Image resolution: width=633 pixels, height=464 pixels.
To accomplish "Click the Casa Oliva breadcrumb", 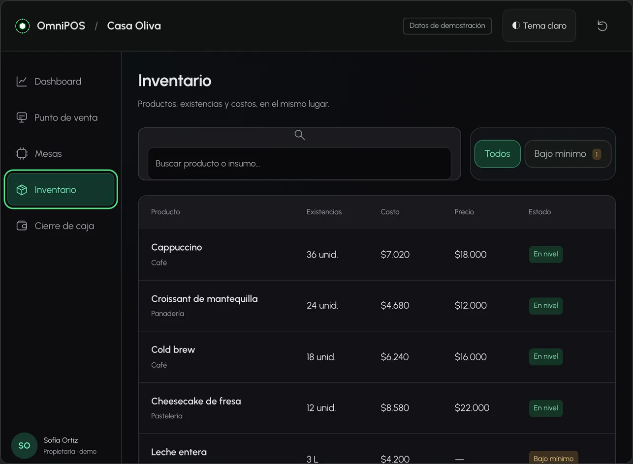I will point(134,26).
